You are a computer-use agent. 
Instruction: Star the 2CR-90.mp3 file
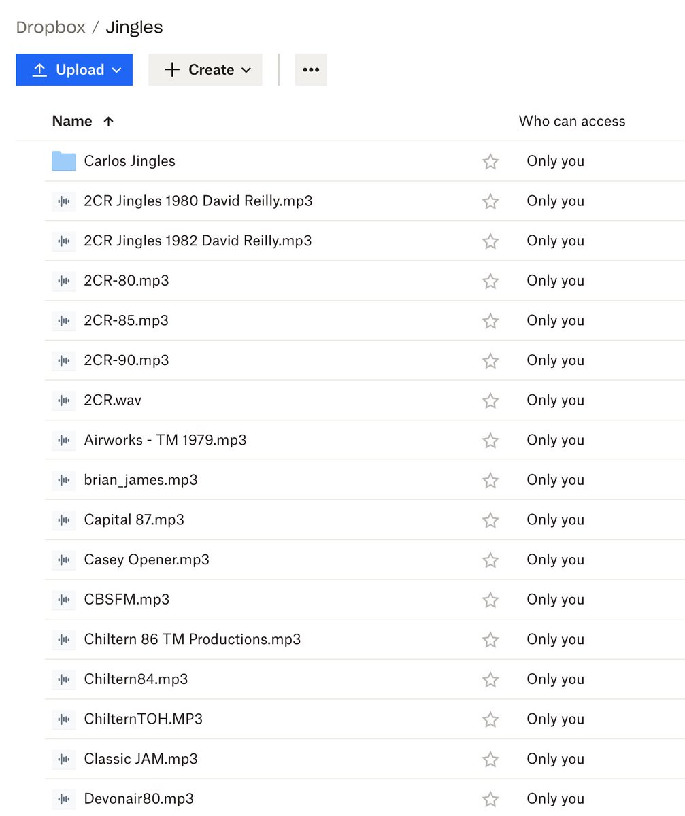[x=490, y=360]
